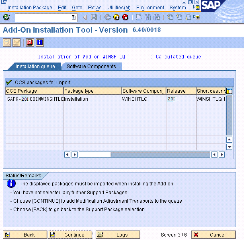Click the left horizontal scroll-left arrow
This screenshot has height=243, width=244.
click(67, 155)
